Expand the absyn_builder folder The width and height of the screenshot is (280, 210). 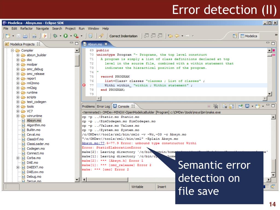point(18,55)
